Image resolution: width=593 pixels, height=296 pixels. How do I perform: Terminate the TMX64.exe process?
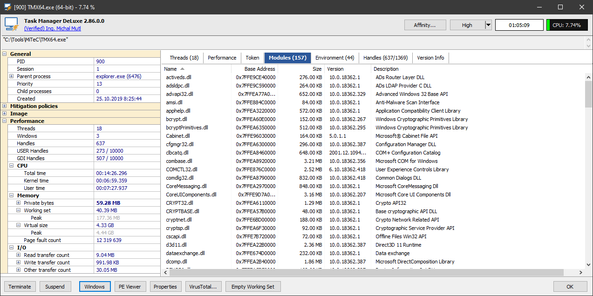[20, 287]
